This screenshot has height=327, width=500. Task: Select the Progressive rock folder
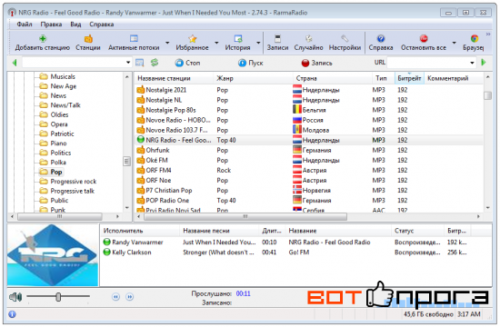(67, 182)
